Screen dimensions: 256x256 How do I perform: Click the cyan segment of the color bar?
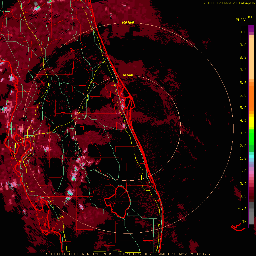click(251, 156)
